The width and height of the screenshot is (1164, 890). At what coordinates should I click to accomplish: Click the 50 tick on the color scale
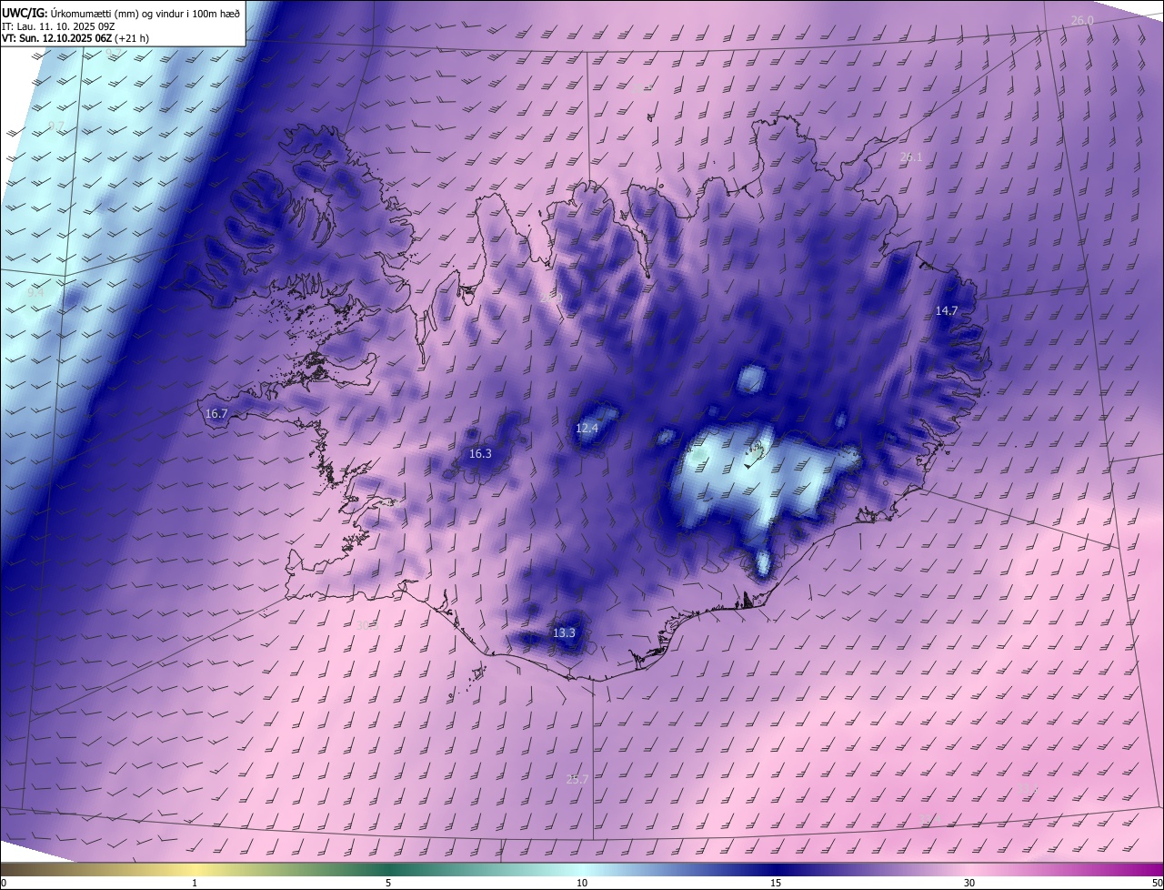click(x=1158, y=883)
